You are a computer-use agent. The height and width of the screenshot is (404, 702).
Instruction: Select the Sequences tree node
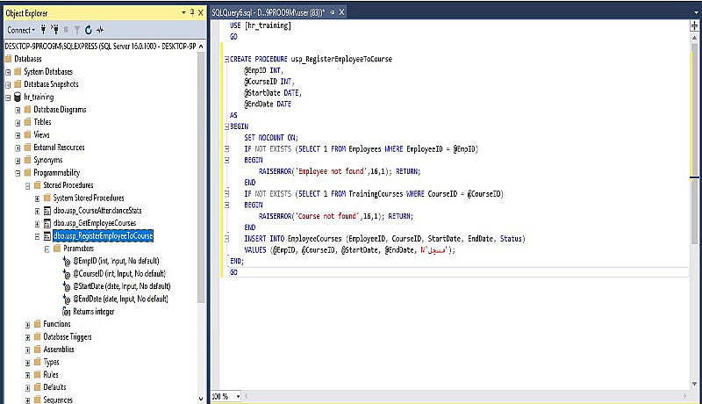coord(58,400)
